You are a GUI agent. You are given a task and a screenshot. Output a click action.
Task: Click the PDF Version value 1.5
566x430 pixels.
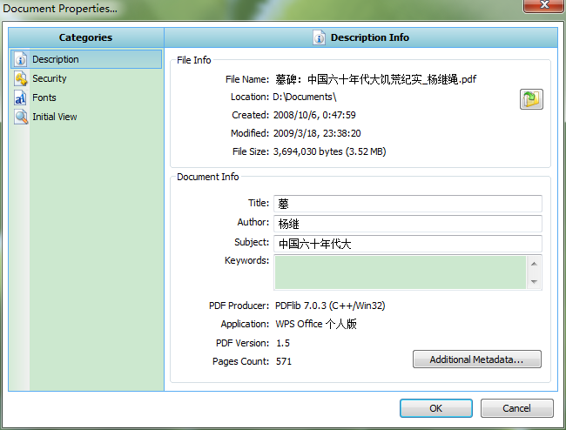(x=283, y=343)
